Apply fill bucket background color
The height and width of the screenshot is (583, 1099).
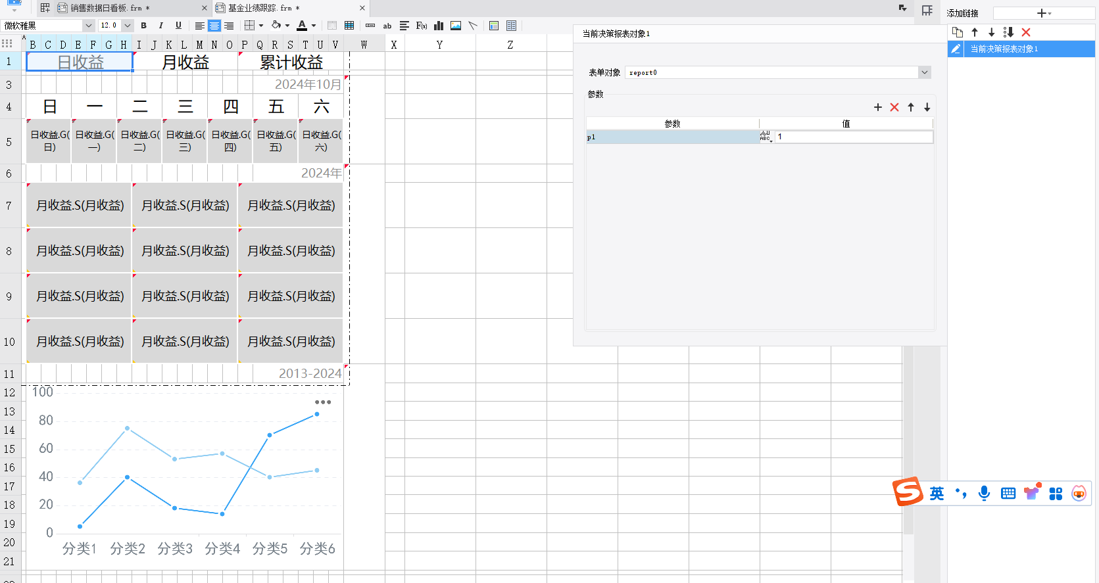(276, 26)
